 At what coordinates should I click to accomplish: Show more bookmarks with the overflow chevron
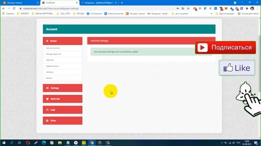(211, 14)
